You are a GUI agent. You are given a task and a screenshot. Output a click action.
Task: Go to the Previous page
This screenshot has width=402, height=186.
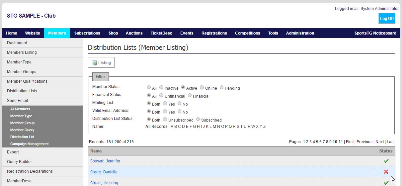coord(364,142)
